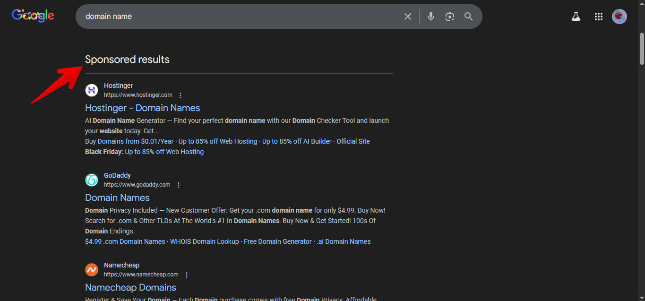Screen dimensions: 645x301
Task: Open three-dot menu beside godaddy.com URL
Action: [x=179, y=185]
